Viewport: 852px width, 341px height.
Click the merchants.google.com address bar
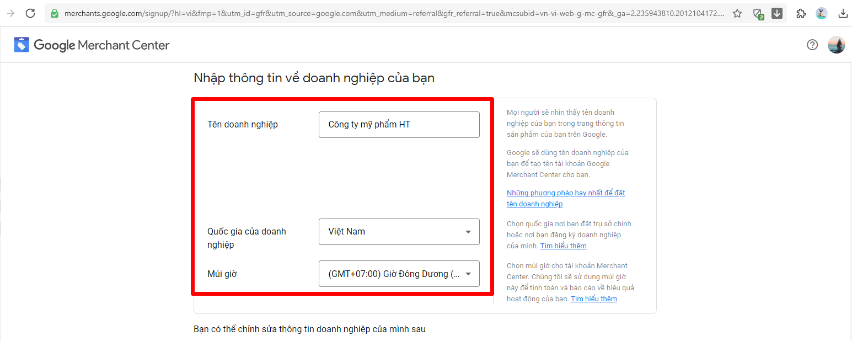pos(386,13)
